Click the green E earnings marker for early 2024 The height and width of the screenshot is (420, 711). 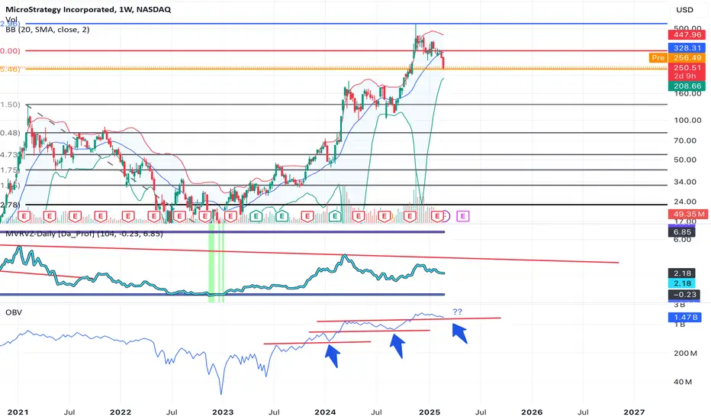(x=335, y=216)
